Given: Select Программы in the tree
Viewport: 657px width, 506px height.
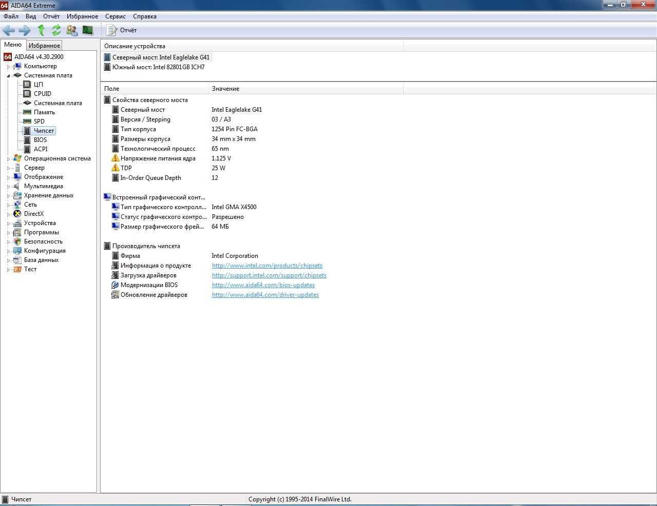Looking at the screenshot, I should coord(42,232).
